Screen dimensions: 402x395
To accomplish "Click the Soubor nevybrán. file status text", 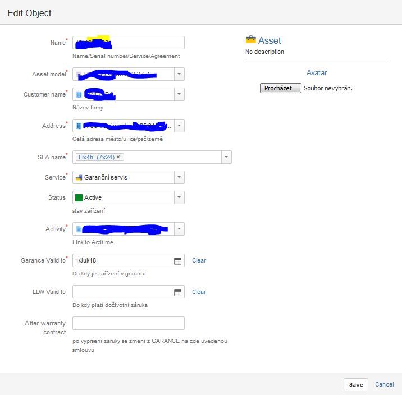I will pyautogui.click(x=328, y=88).
